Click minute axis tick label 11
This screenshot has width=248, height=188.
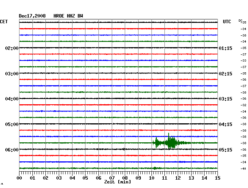164,178
